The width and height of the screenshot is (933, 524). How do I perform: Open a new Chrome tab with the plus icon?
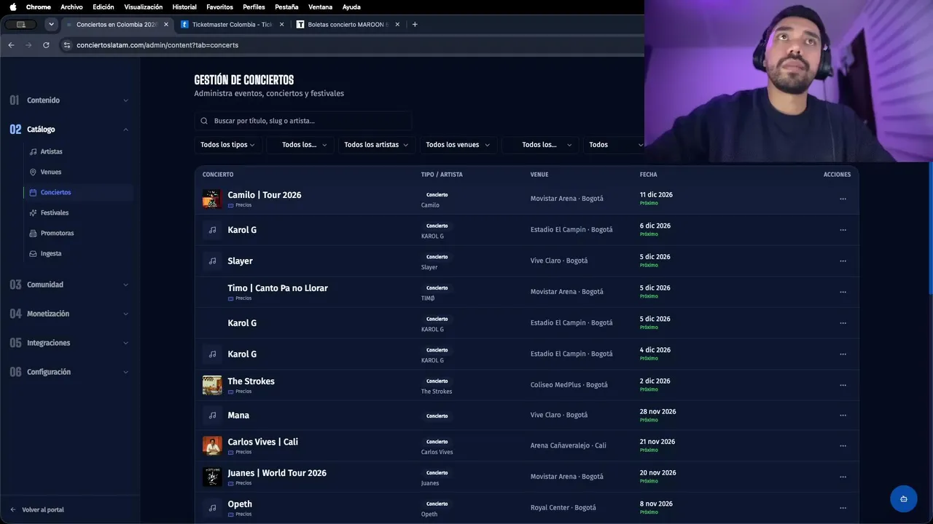pyautogui.click(x=415, y=24)
